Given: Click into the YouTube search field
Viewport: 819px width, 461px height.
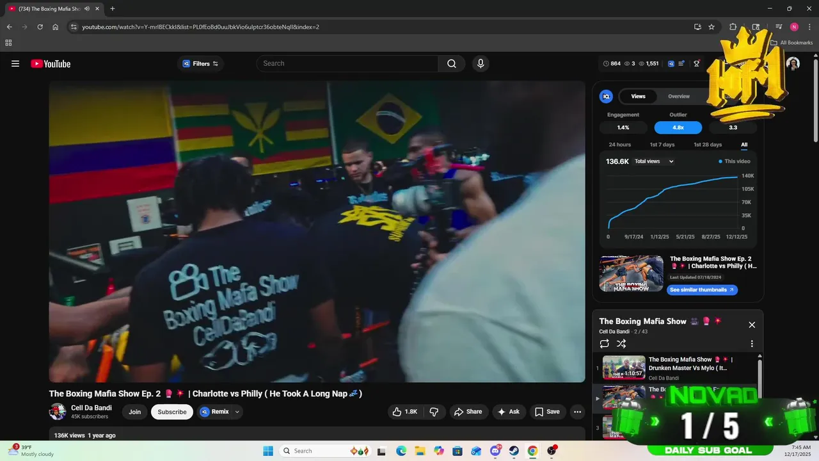Looking at the screenshot, I should [x=347, y=63].
